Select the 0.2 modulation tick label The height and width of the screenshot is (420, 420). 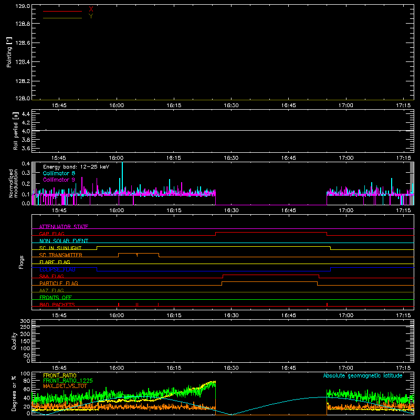(x=26, y=184)
